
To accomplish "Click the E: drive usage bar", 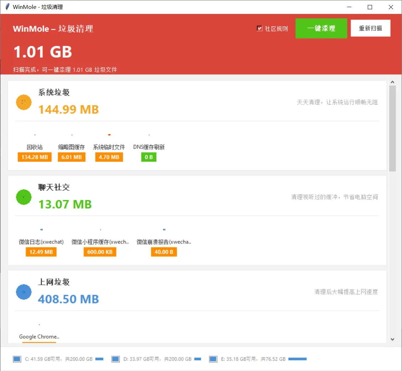I will click(297, 359).
